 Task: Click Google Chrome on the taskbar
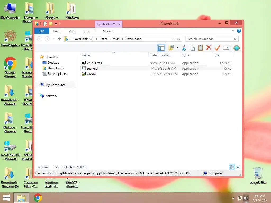[x=38, y=198]
